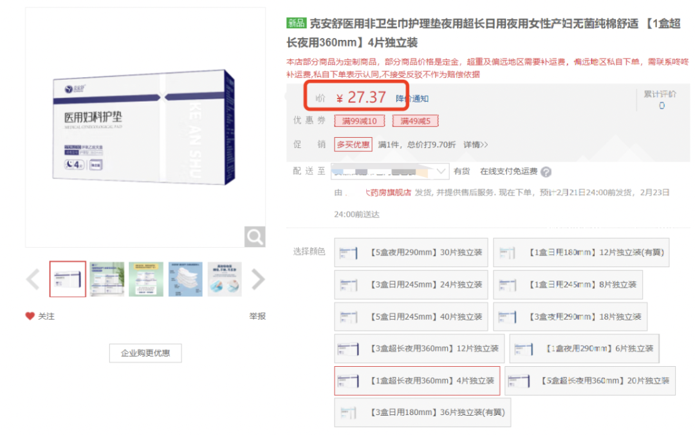Image resolution: width=695 pixels, height=435 pixels.
Task: Click the 在线支付免运费 text
Action: tap(509, 171)
